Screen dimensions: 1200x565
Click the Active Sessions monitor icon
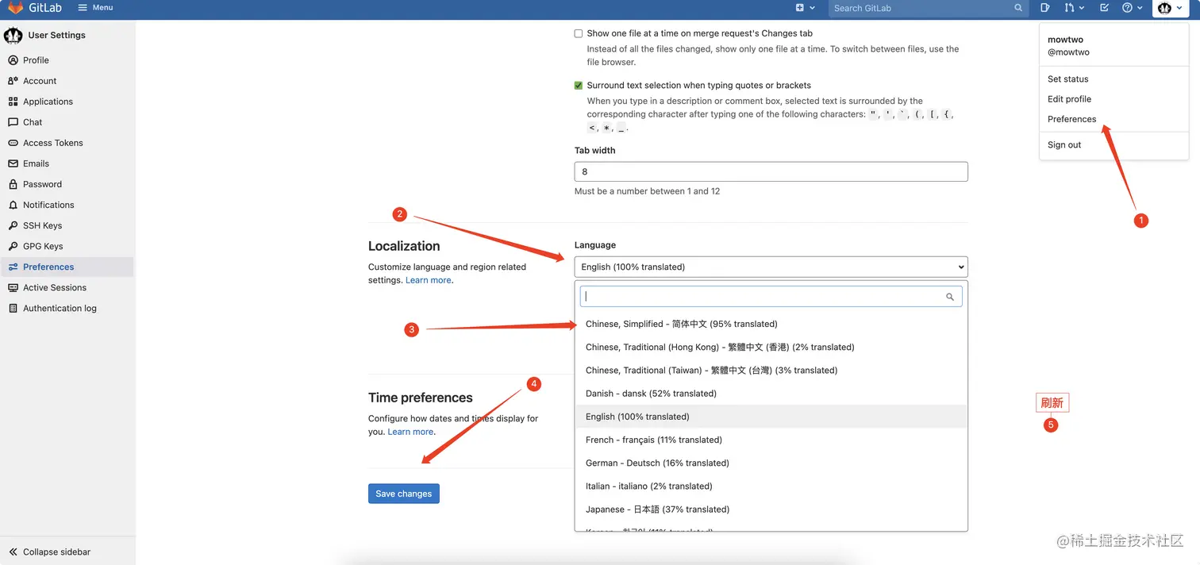tap(13, 287)
